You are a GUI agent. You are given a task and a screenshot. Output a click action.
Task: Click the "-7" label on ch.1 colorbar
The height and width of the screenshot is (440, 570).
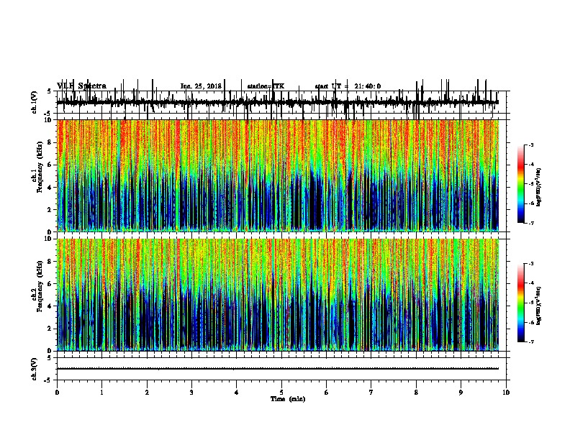click(530, 223)
